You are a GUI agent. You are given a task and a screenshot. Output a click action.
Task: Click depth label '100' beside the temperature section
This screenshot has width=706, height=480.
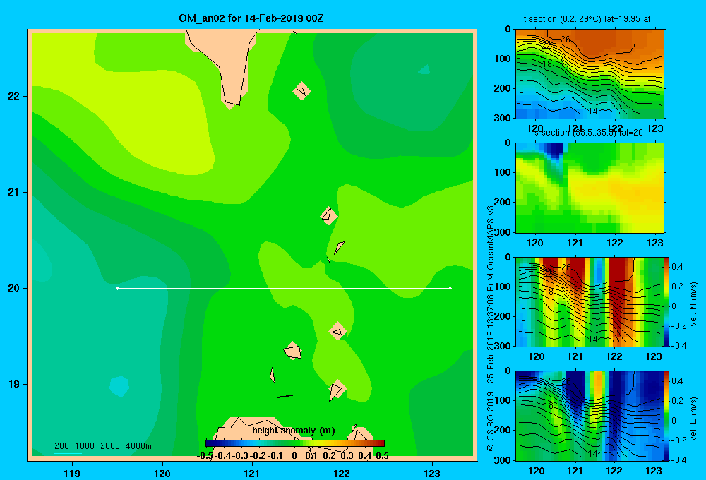[504, 59]
